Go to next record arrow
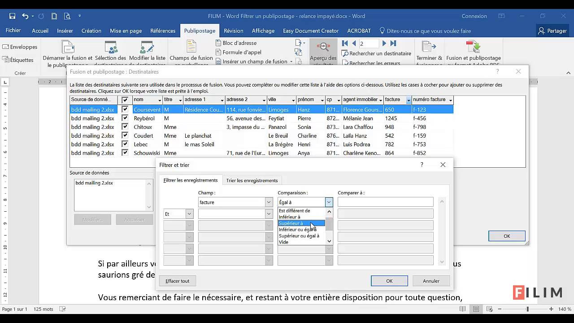 click(384, 44)
